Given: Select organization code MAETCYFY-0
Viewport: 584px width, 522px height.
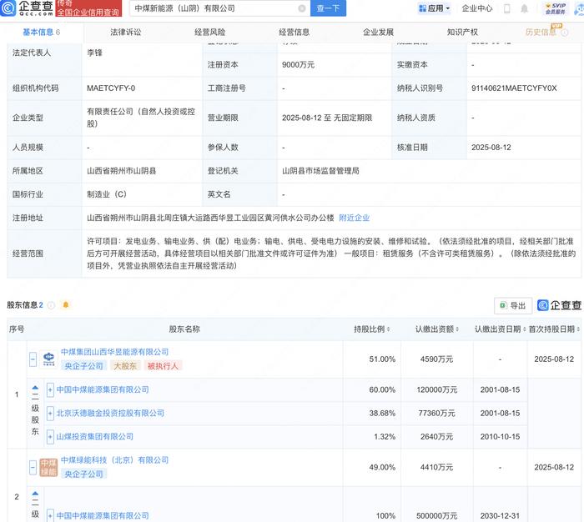Looking at the screenshot, I should pos(111,88).
